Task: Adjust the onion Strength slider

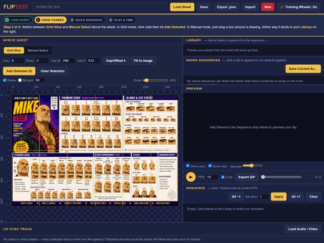Action: tap(253, 166)
